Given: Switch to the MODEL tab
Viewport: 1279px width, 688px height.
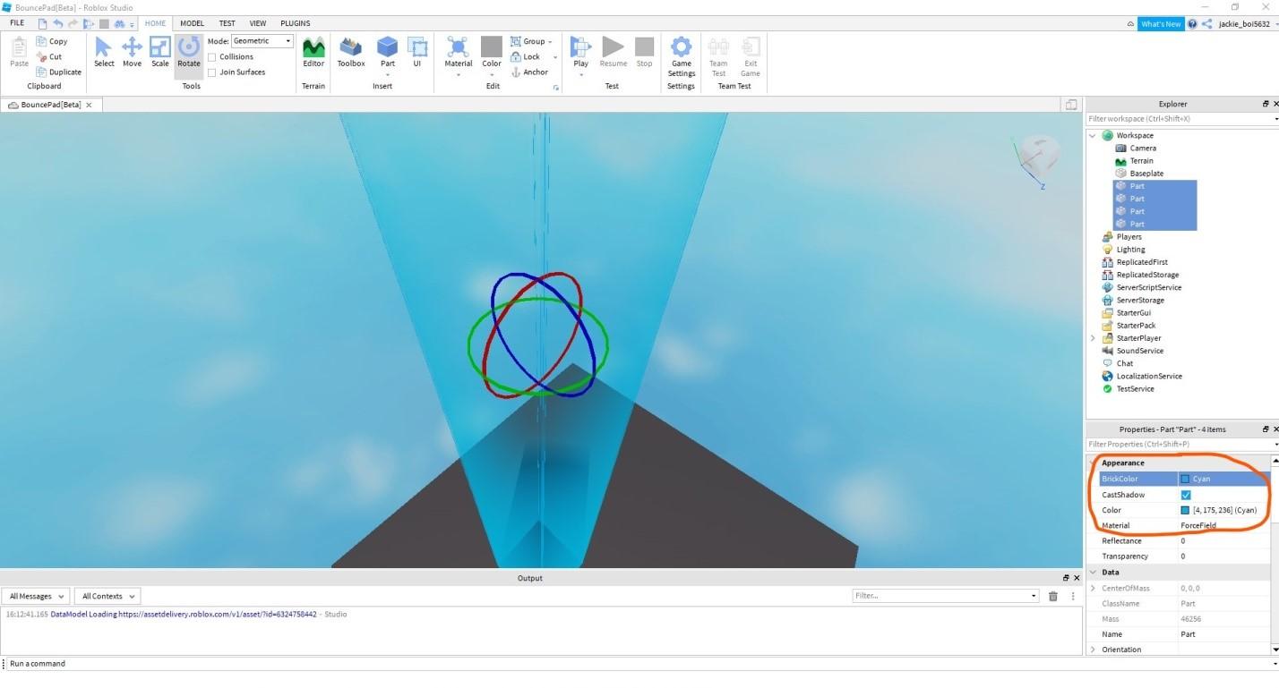Looking at the screenshot, I should tap(192, 23).
